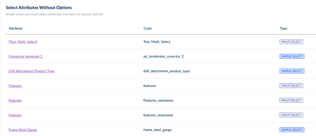Open the Connector terminals 2 link
Image resolution: width=316 pixels, height=136 pixels.
coord(25,57)
